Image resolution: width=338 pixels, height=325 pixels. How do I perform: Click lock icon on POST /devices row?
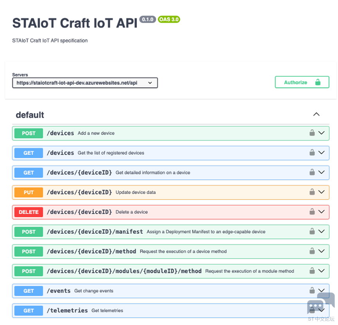pyautogui.click(x=312, y=132)
